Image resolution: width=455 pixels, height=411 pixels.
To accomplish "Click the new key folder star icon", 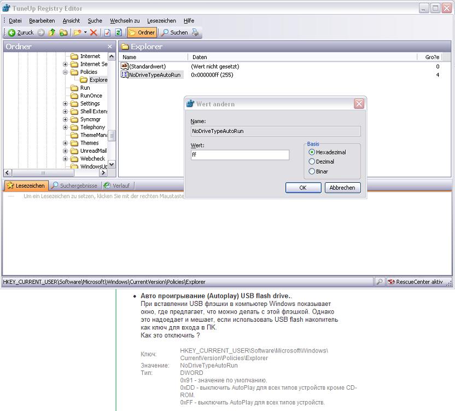I will pyautogui.click(x=77, y=32).
